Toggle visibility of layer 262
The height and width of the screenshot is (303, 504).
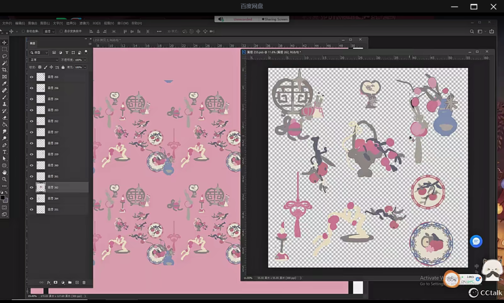[31, 187]
